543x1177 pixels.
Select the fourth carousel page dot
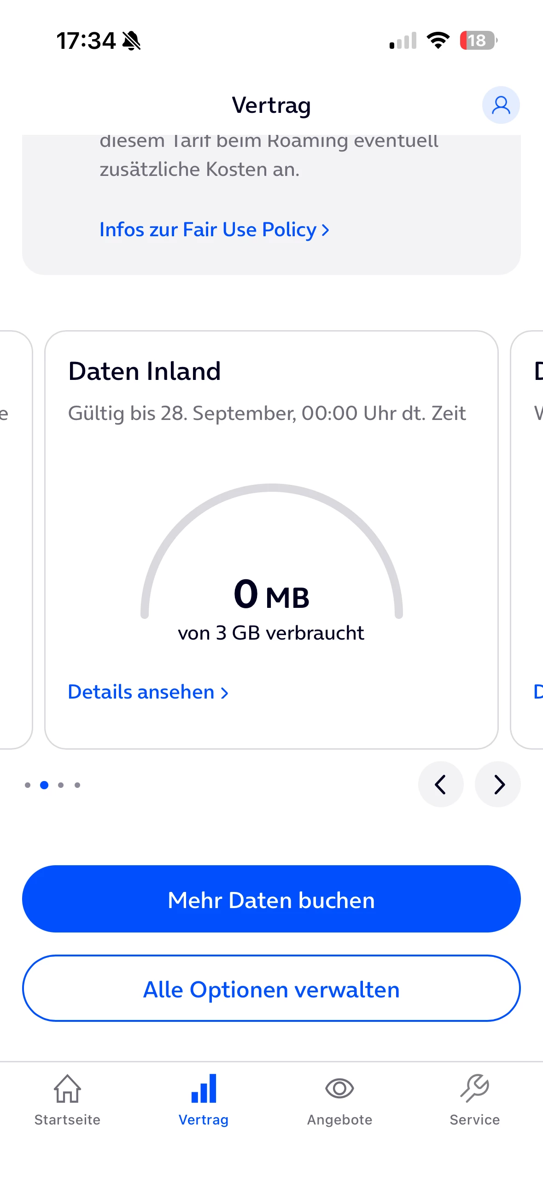pos(77,785)
